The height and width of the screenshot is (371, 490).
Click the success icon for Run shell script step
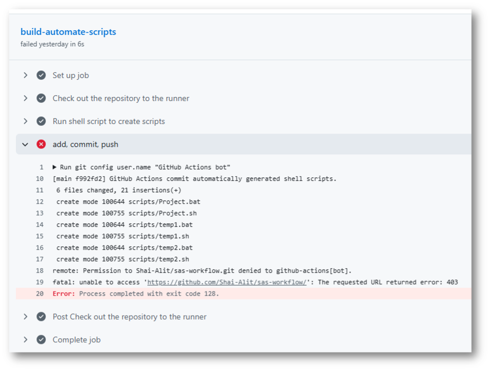(x=41, y=121)
